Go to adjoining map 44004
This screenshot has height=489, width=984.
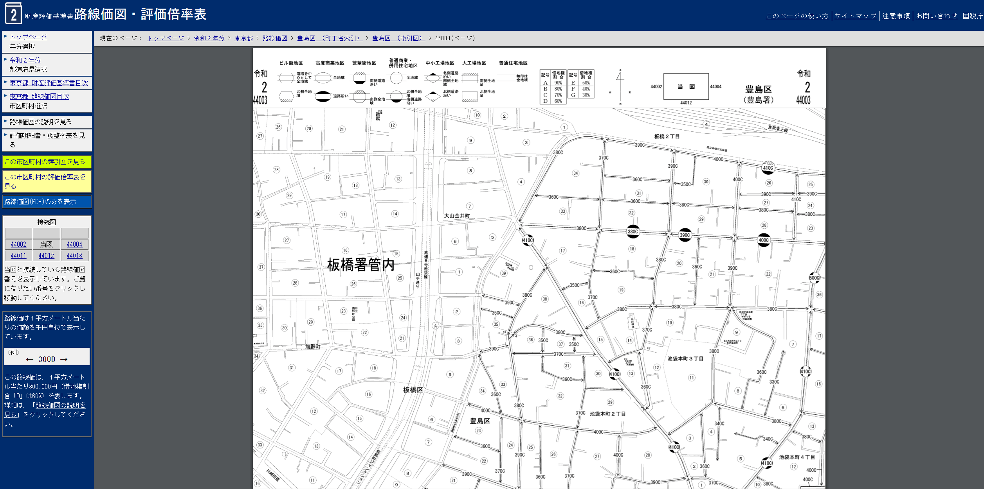(x=74, y=244)
